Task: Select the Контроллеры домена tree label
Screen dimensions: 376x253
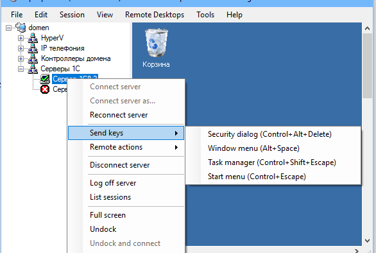Action: [x=76, y=58]
